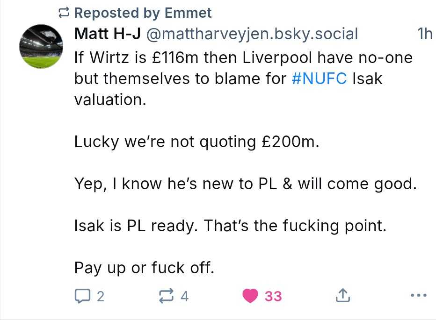Click the 'Yep, I know he's new' line
The image size is (436, 320).
[245, 184]
